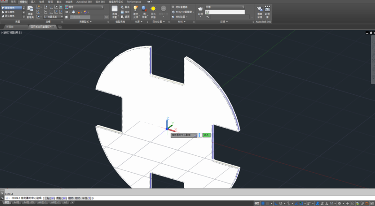Toggle polar tracking in the status bar
The height and width of the screenshot is (206, 375).
(281, 203)
